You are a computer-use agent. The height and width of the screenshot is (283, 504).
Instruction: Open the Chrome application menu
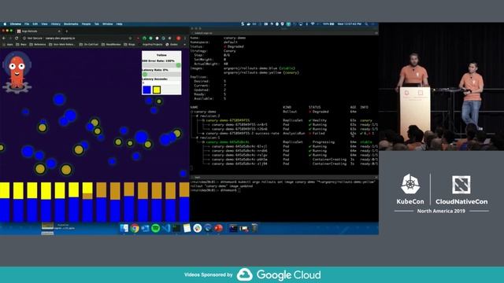point(16,24)
